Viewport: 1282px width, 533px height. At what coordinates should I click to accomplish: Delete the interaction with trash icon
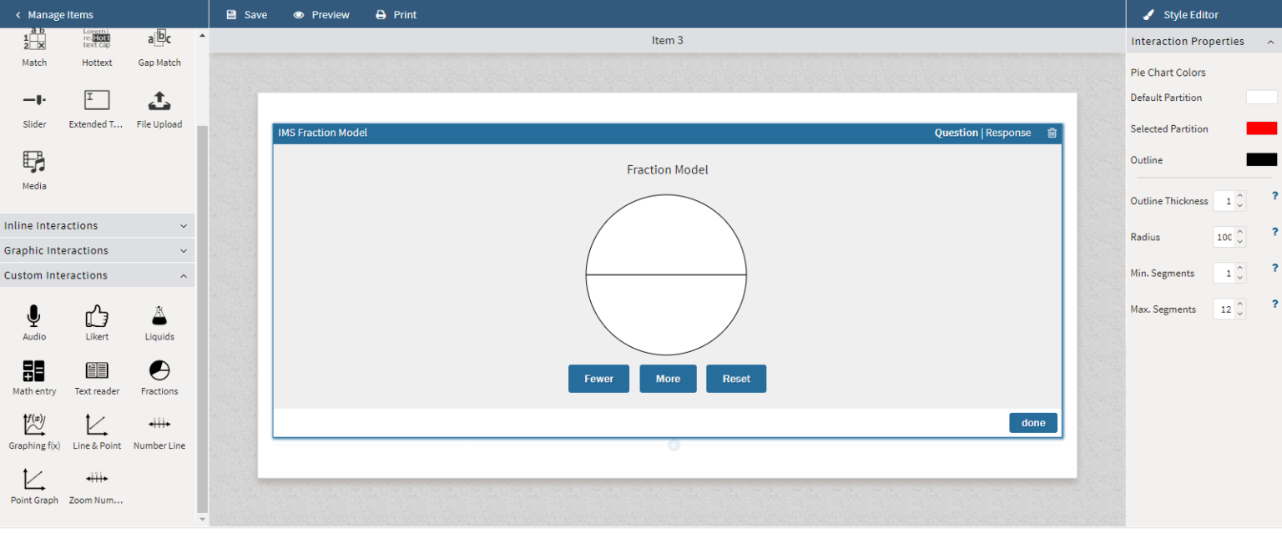(x=1052, y=133)
